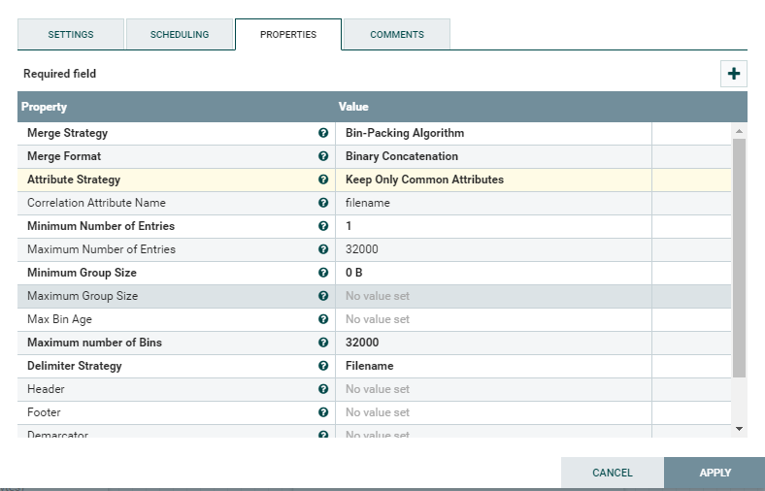The height and width of the screenshot is (491, 765).
Task: Show help for Maximum number of Bins
Action: pos(323,343)
